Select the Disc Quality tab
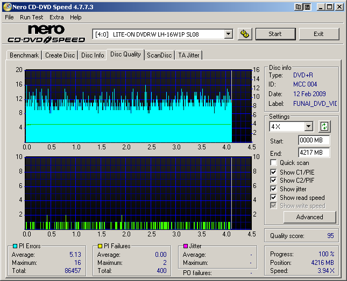 pos(125,54)
